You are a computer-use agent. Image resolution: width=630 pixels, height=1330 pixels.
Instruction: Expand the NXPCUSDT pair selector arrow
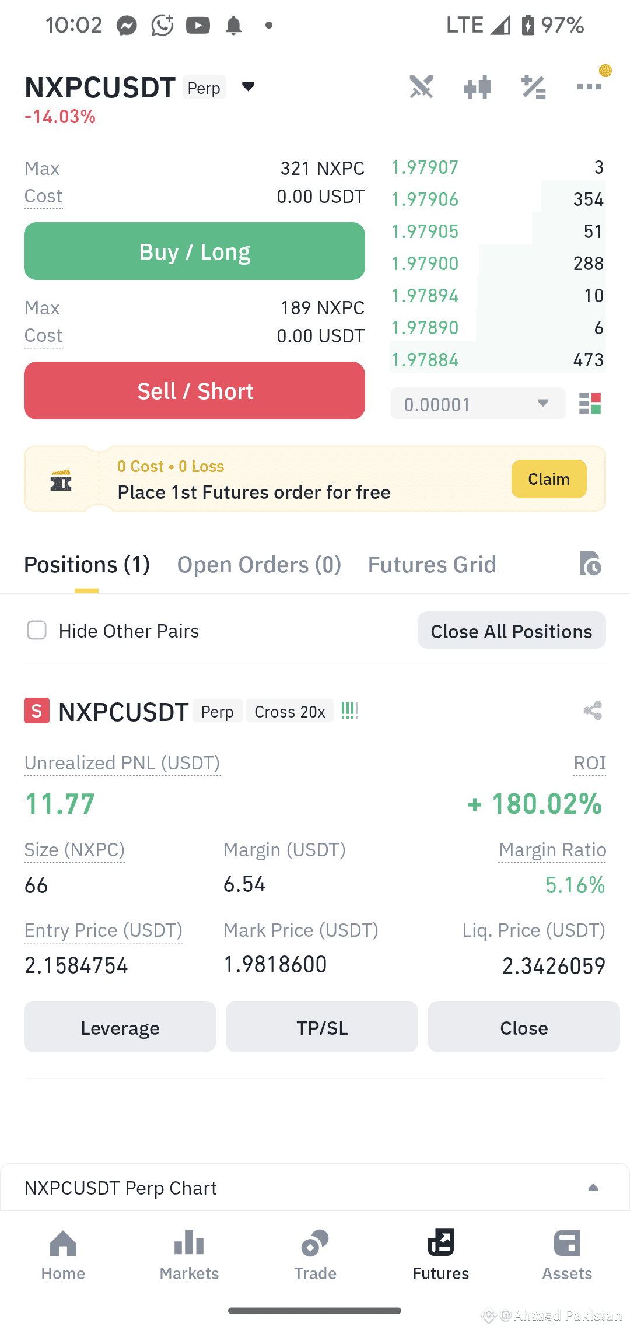[x=248, y=87]
